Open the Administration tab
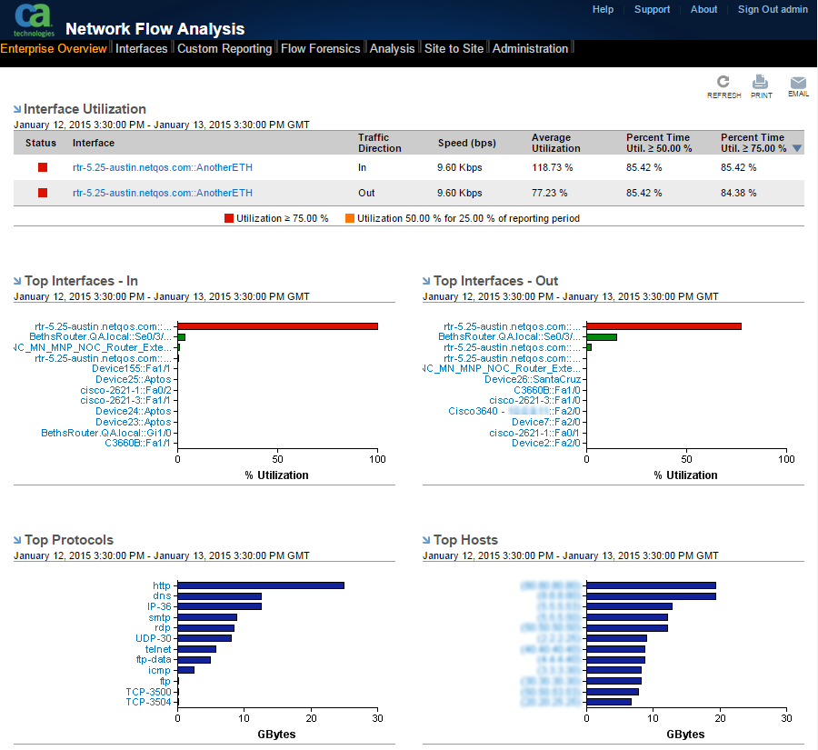818x750 pixels. point(530,48)
